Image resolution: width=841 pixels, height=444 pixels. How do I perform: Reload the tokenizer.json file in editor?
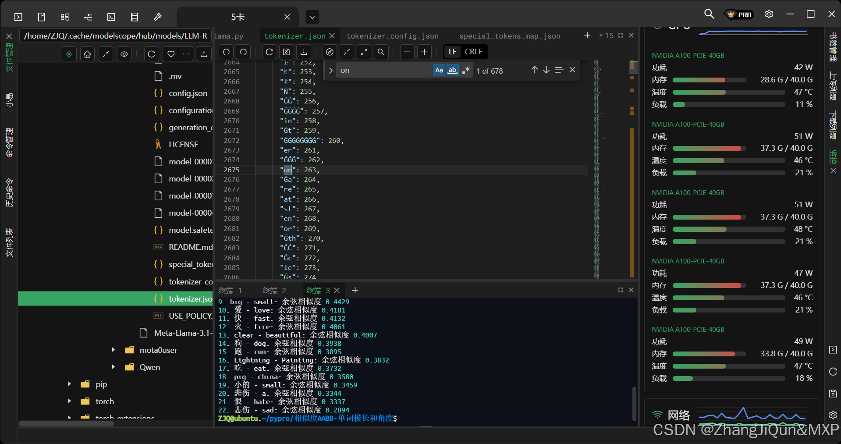(x=270, y=52)
